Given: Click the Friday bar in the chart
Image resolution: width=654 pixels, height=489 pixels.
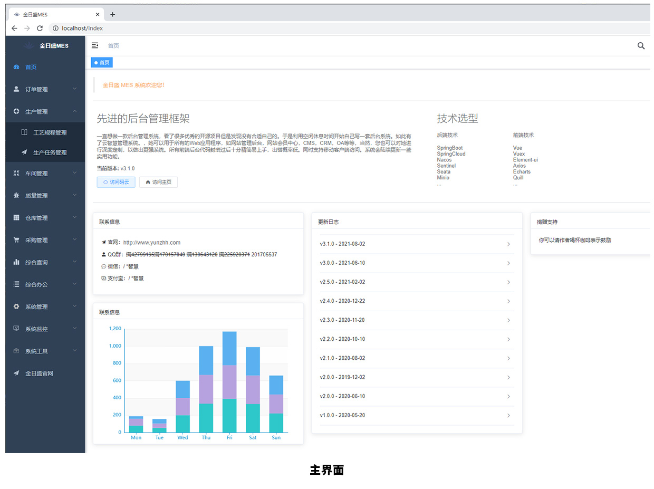Looking at the screenshot, I should coord(229,382).
